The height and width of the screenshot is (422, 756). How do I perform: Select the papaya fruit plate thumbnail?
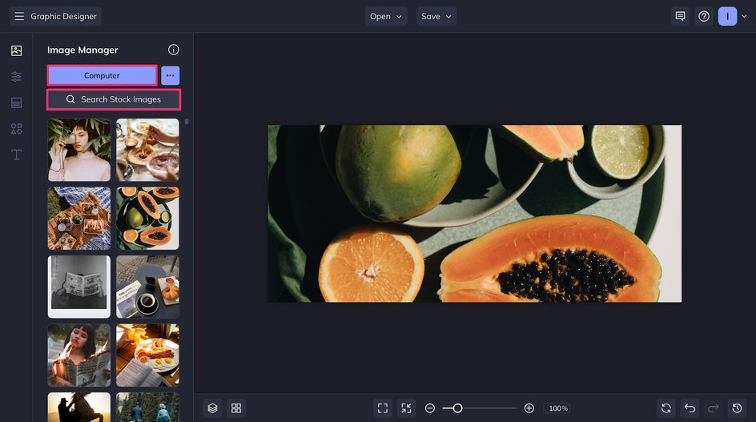147,219
